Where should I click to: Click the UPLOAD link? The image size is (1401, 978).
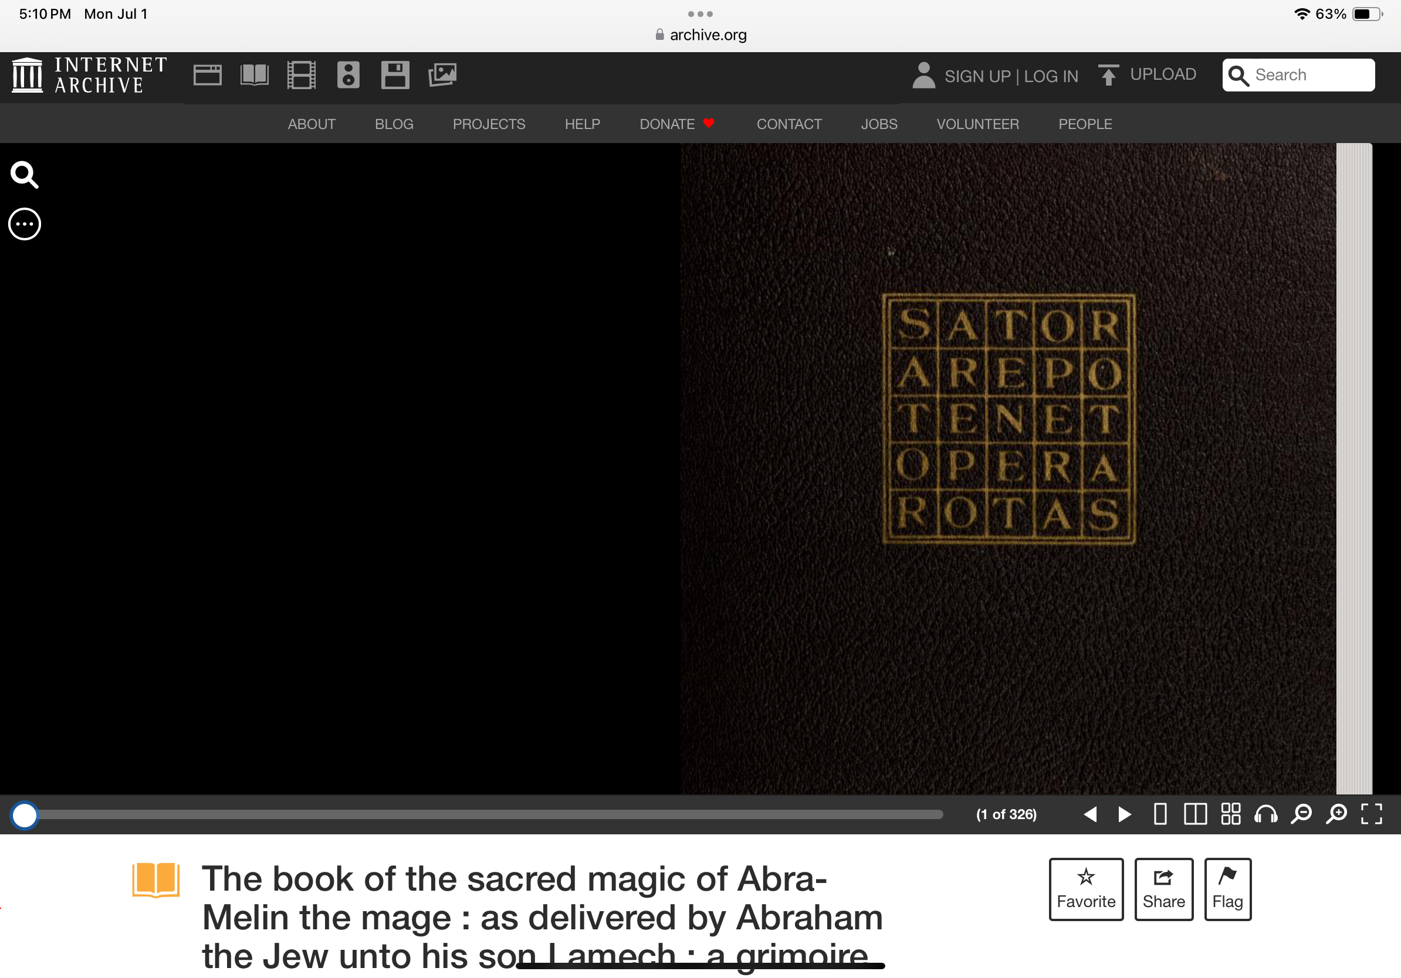(x=1163, y=74)
